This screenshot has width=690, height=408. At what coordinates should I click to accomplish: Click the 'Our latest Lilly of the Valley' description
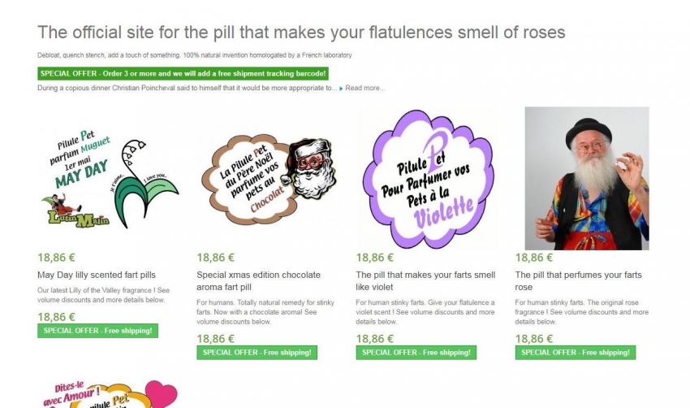tap(103, 295)
